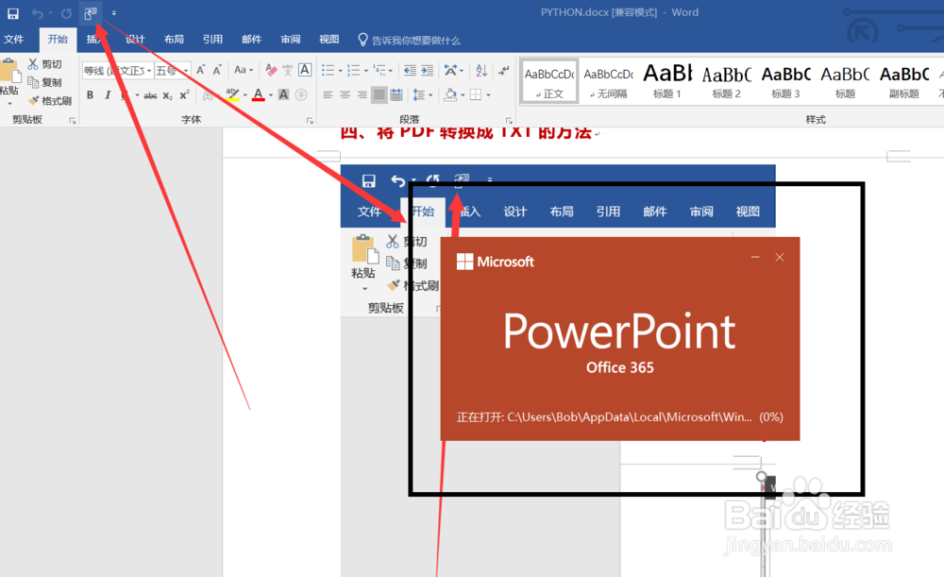Apply the 副标题 style
Image resolution: width=944 pixels, height=577 pixels.
(x=904, y=81)
